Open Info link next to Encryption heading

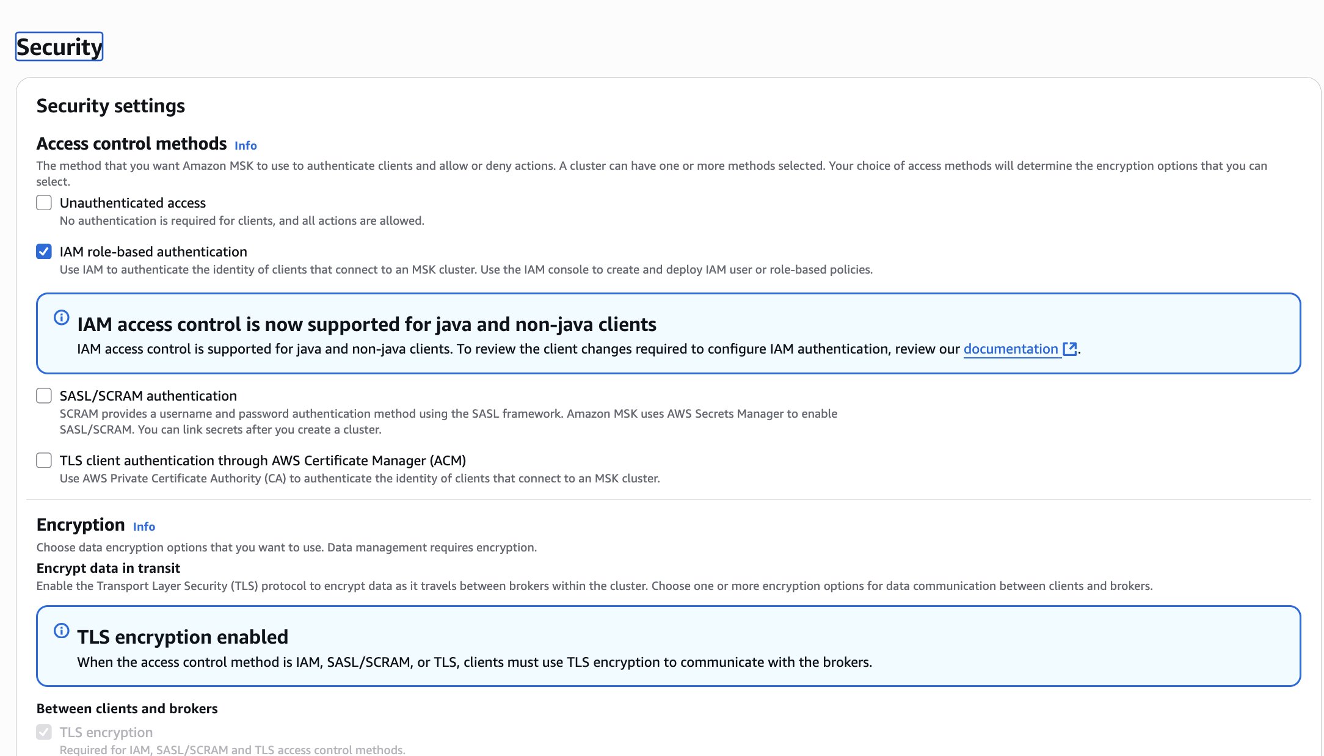[144, 526]
